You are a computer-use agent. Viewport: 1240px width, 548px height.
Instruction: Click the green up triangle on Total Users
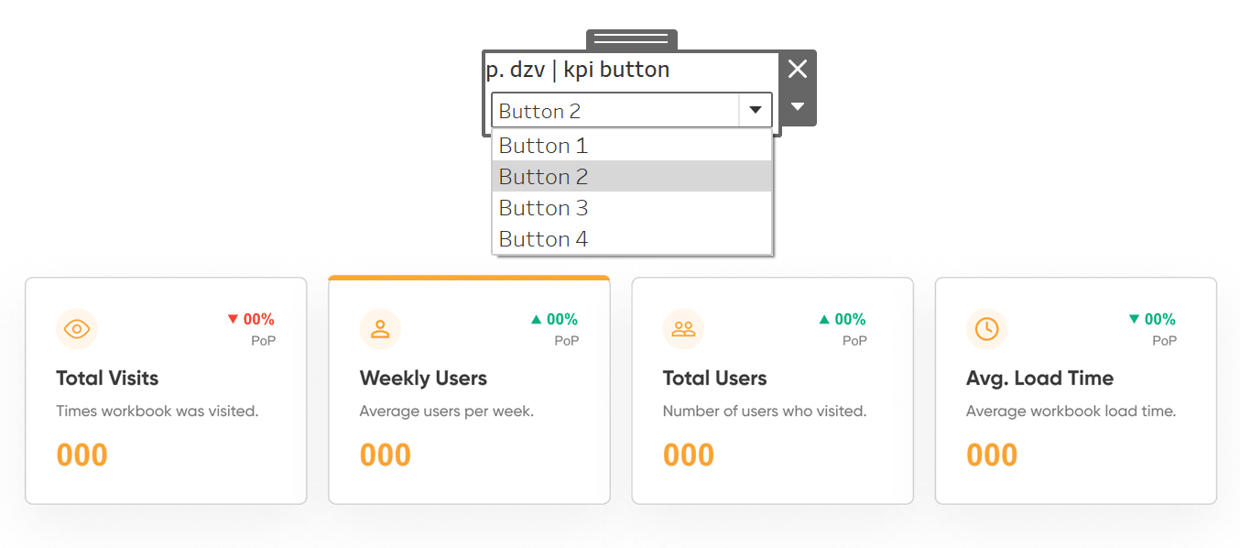(824, 319)
